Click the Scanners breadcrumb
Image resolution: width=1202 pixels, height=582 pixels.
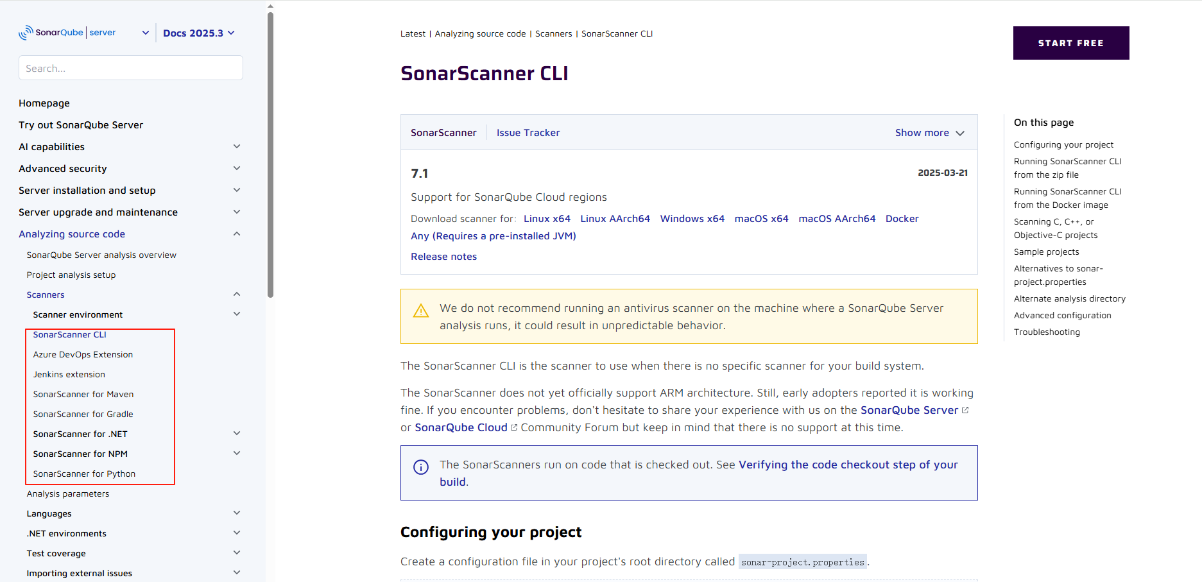tap(554, 34)
